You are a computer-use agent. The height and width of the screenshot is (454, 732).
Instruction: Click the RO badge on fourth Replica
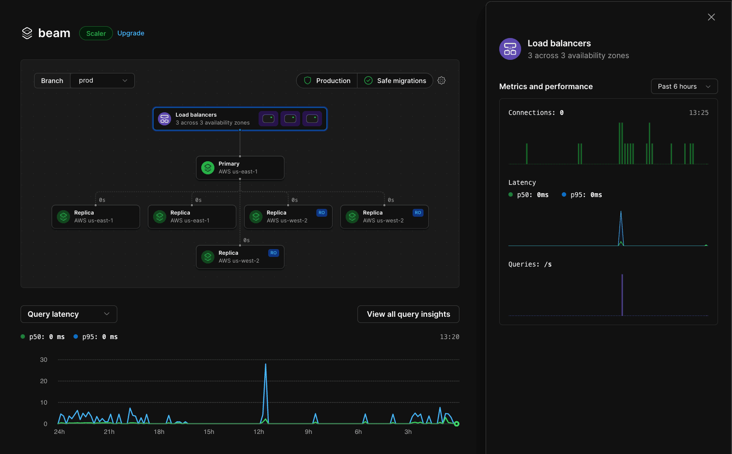418,213
